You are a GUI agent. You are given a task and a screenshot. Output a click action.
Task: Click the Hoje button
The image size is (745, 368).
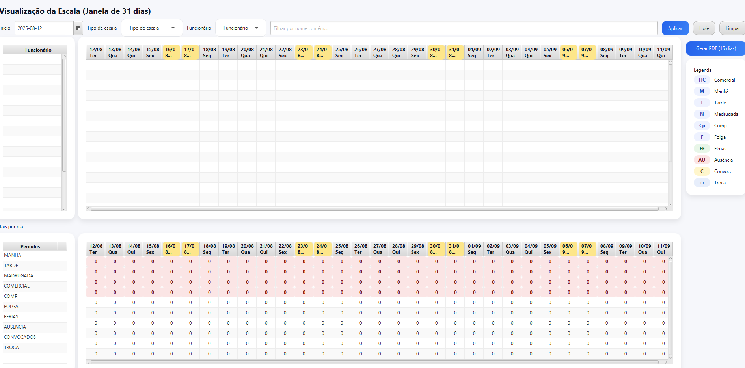(x=704, y=28)
